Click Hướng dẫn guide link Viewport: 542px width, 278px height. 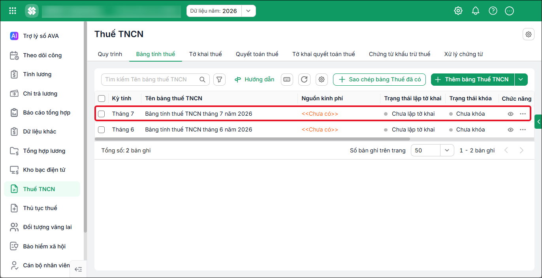(254, 79)
